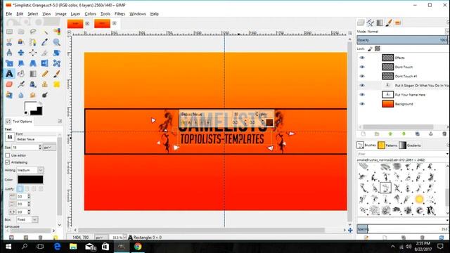Open the Layer menu
This screenshot has width=450, height=253.
(x=75, y=14)
